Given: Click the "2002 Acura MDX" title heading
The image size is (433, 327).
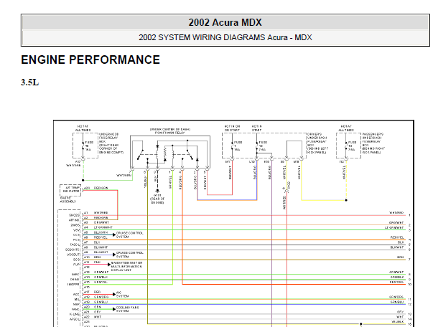Looking at the screenshot, I should pos(225,22).
